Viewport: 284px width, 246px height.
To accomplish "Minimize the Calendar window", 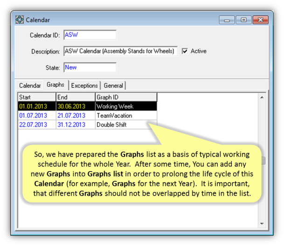I will pos(227,20).
